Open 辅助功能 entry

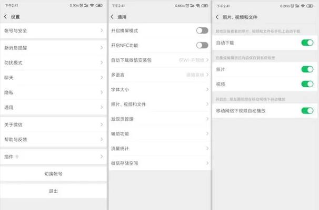tap(160, 134)
